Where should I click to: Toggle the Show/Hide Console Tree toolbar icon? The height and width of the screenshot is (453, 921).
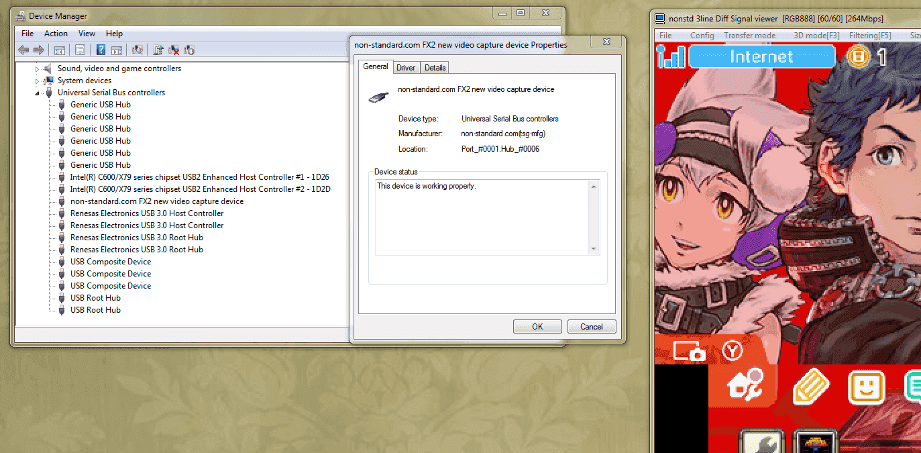(59, 50)
